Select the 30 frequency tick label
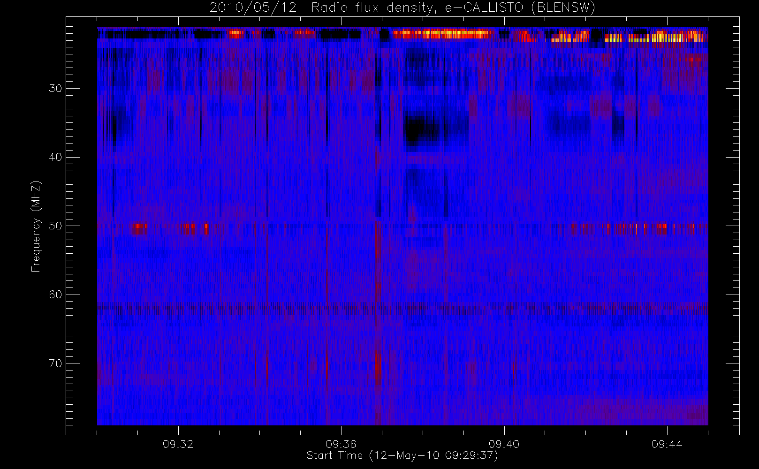 point(55,88)
